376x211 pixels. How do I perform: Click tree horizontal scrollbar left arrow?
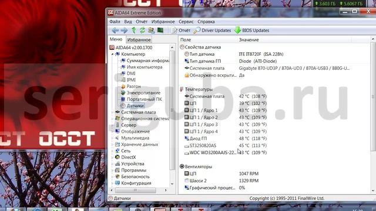[x=112, y=190]
